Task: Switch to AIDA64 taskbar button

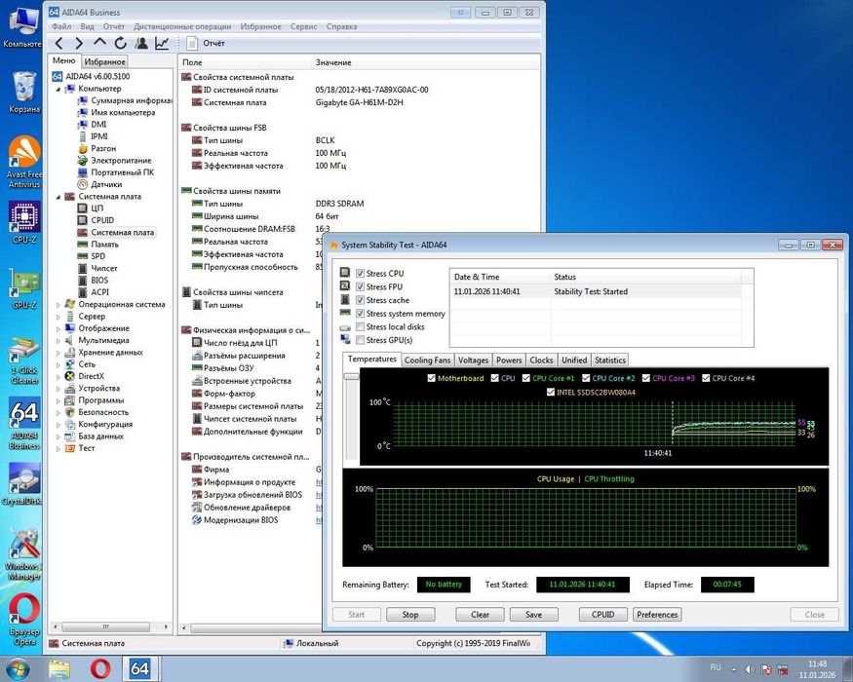Action: point(139,669)
